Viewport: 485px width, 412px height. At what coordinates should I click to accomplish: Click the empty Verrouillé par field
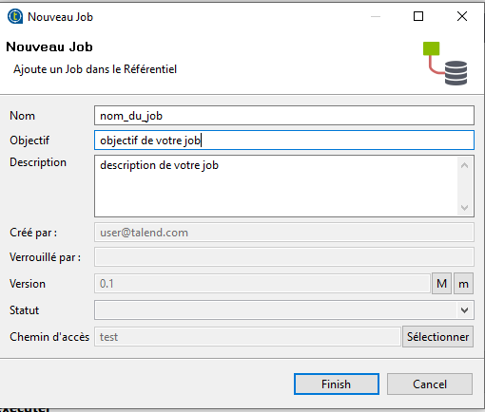pos(284,257)
